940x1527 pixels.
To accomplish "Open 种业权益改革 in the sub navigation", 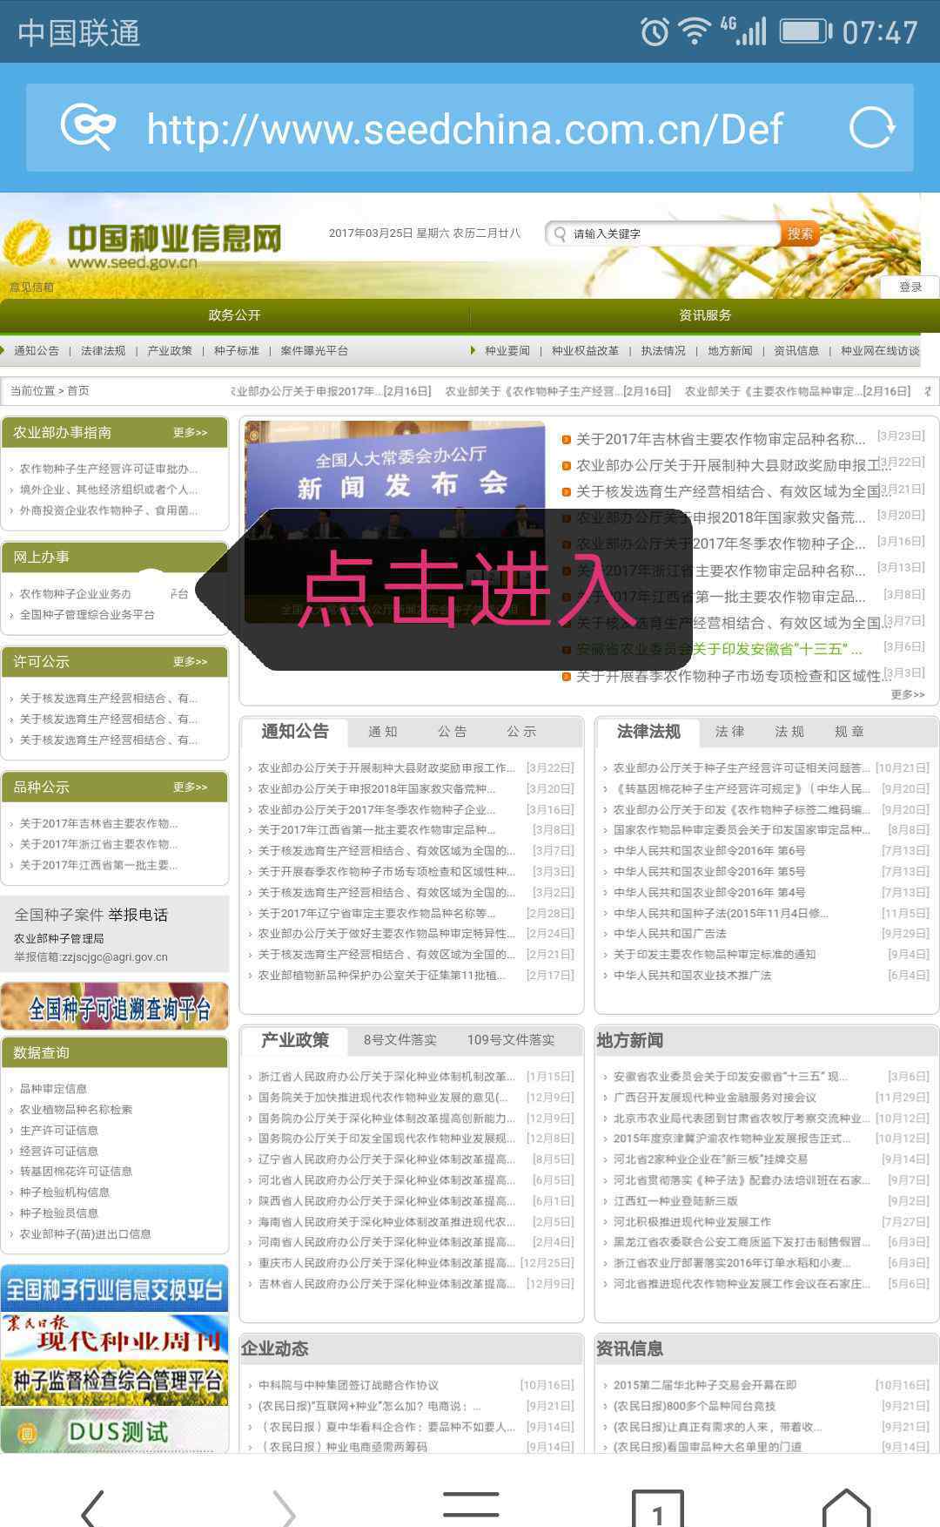I will (x=585, y=351).
